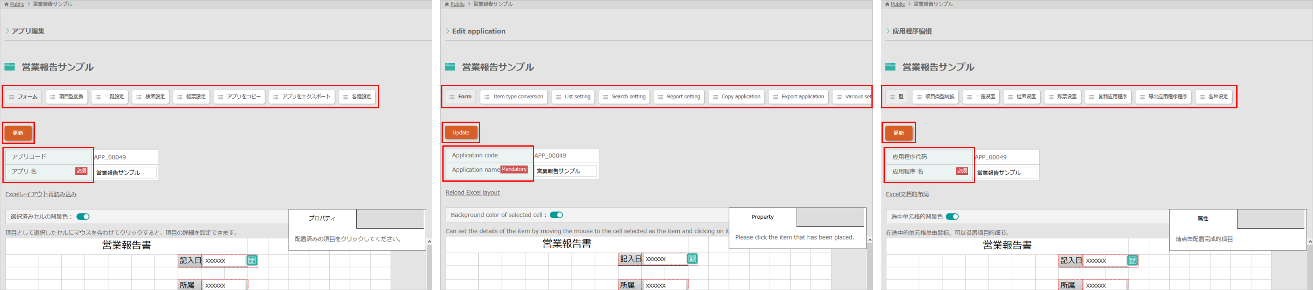Click アプリ編集 section heading
The image size is (1313, 290).
pos(28,31)
